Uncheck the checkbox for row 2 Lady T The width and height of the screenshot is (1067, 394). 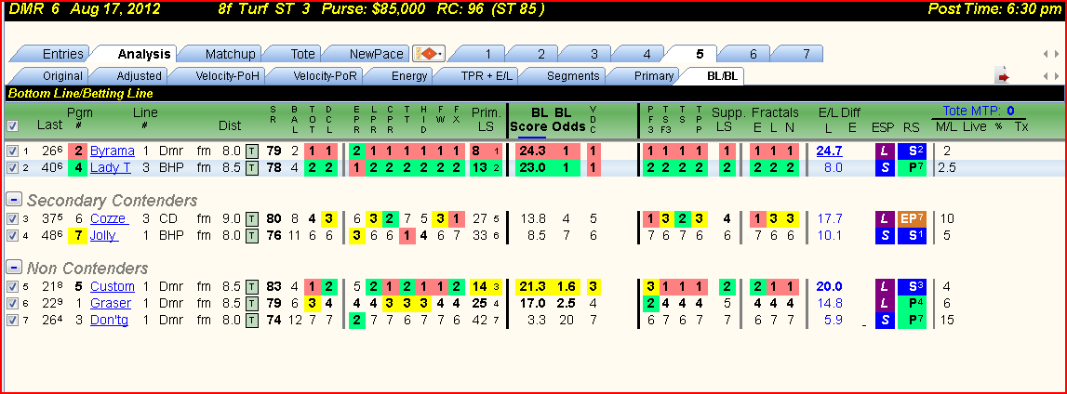[11, 167]
